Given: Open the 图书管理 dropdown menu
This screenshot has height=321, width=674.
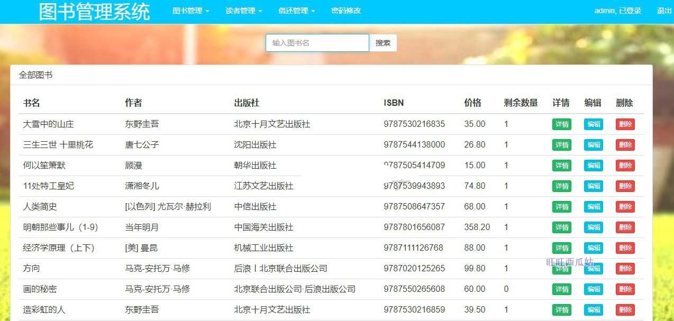Looking at the screenshot, I should [x=190, y=10].
